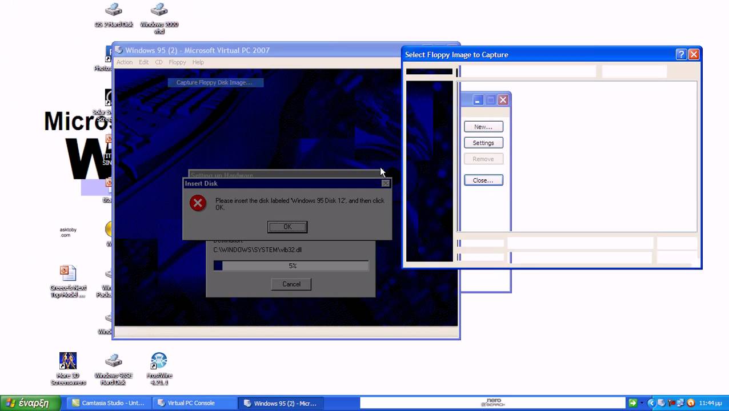
Task: Open the CD menu in Virtual PC
Action: click(159, 62)
